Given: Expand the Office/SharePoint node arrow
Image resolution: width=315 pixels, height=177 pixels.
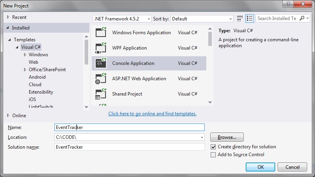Looking at the screenshot, I should 25,70.
